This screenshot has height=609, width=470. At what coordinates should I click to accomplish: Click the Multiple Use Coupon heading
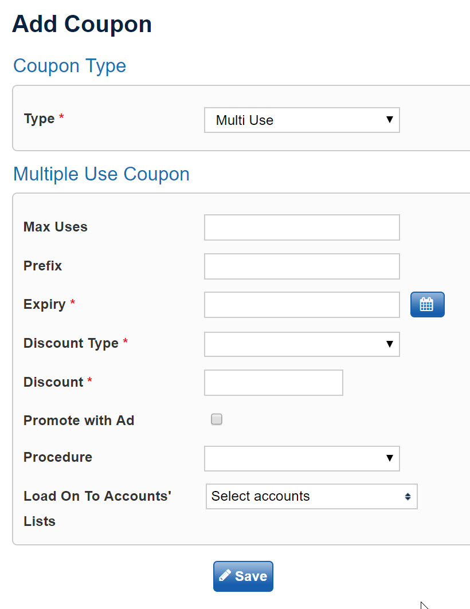point(101,174)
